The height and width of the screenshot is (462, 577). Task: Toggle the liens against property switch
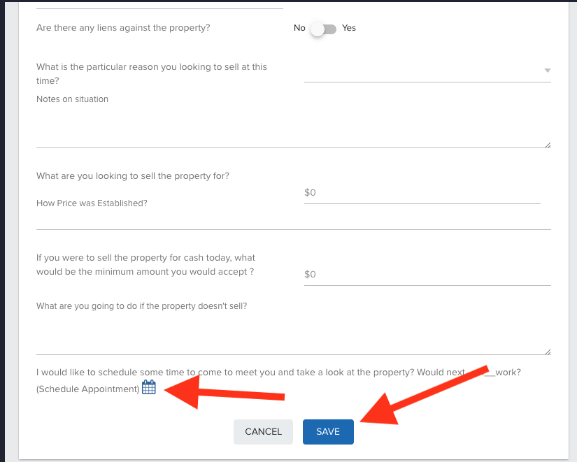tap(324, 29)
